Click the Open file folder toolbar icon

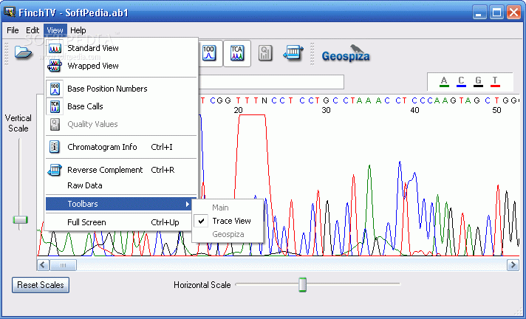coord(23,52)
